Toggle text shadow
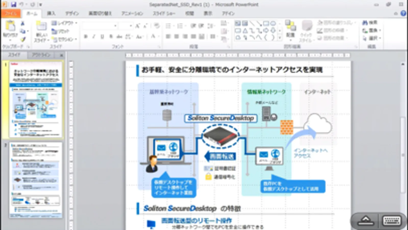Image resolution: width=408 pixels, height=230 pixels. coord(111,37)
